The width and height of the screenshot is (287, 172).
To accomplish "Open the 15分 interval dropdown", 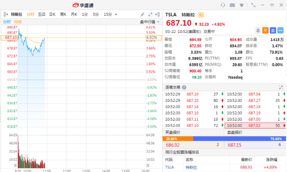I will [111, 14].
